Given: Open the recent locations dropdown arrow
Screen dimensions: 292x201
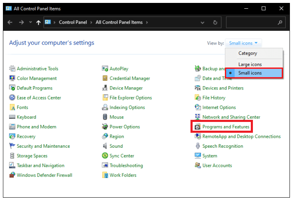Looking at the screenshot, I should pos(30,22).
